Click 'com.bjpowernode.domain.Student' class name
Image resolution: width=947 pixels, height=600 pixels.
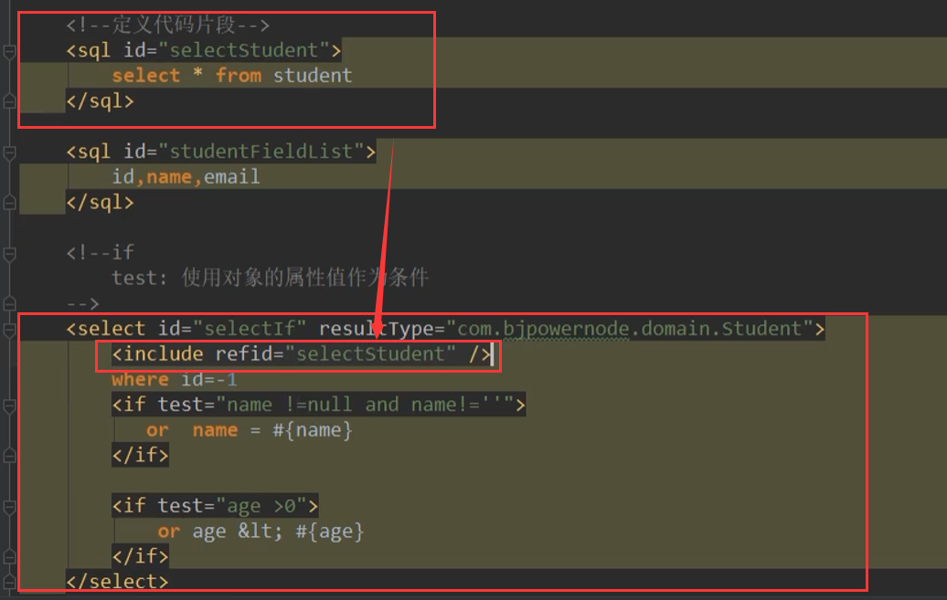tap(629, 329)
